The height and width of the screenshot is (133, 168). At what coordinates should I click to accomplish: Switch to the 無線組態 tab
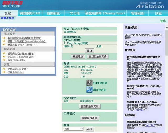tap(53, 13)
